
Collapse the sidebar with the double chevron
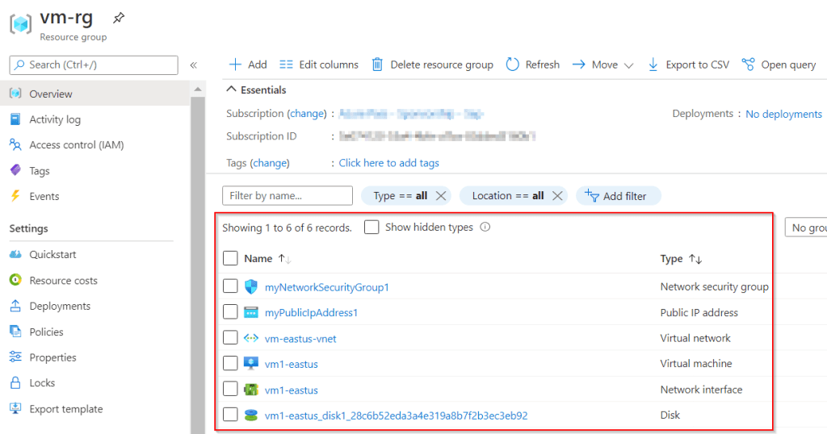tap(194, 65)
